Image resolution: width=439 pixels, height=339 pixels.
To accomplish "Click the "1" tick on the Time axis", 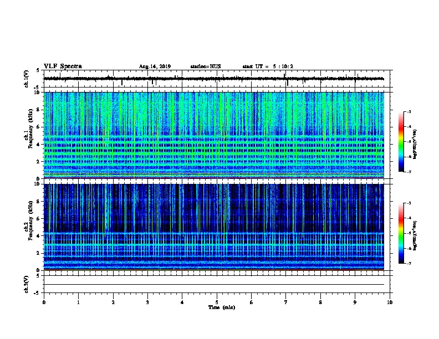I will point(78,302).
